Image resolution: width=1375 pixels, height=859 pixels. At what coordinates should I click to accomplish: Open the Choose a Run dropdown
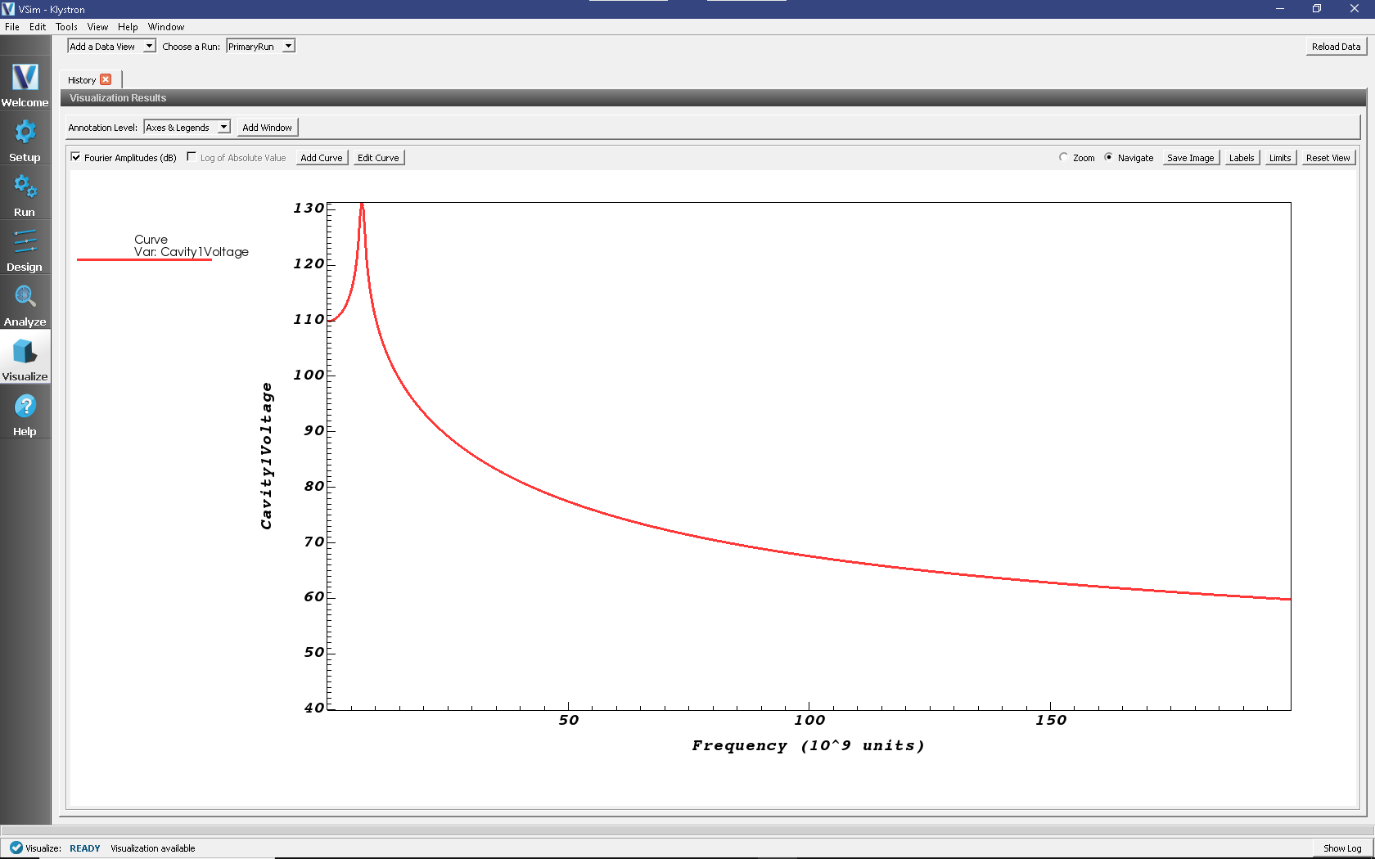[260, 47]
